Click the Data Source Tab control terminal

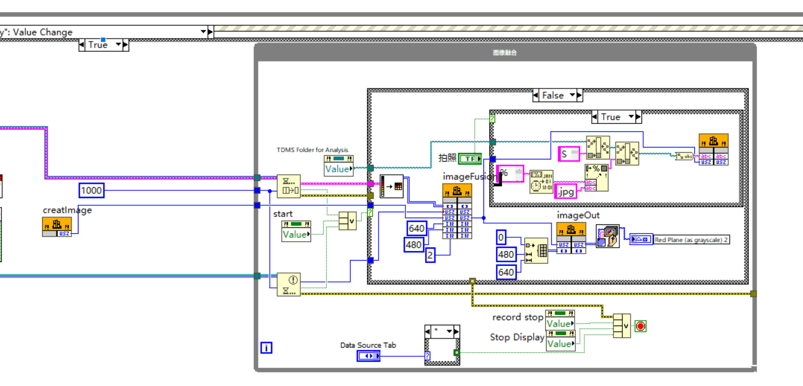coord(368,356)
